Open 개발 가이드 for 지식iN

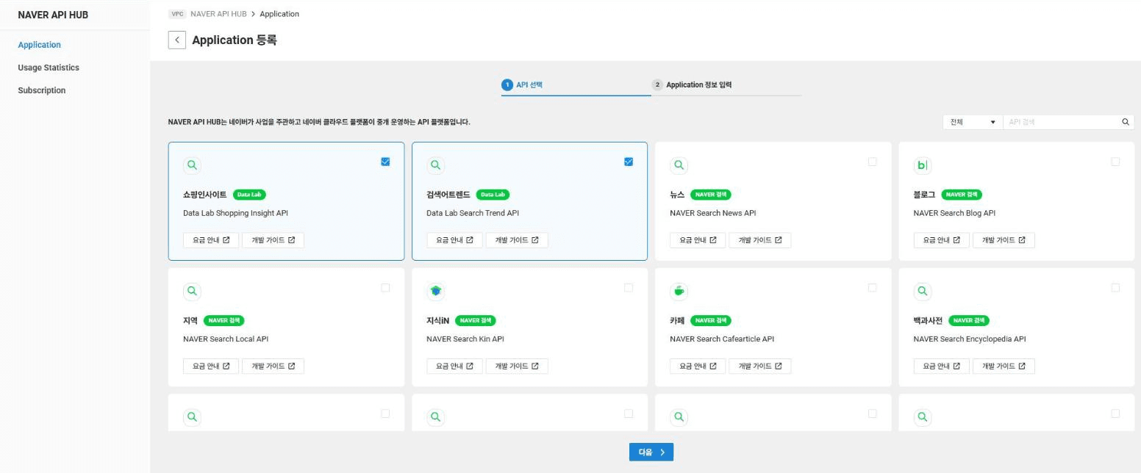coord(517,366)
